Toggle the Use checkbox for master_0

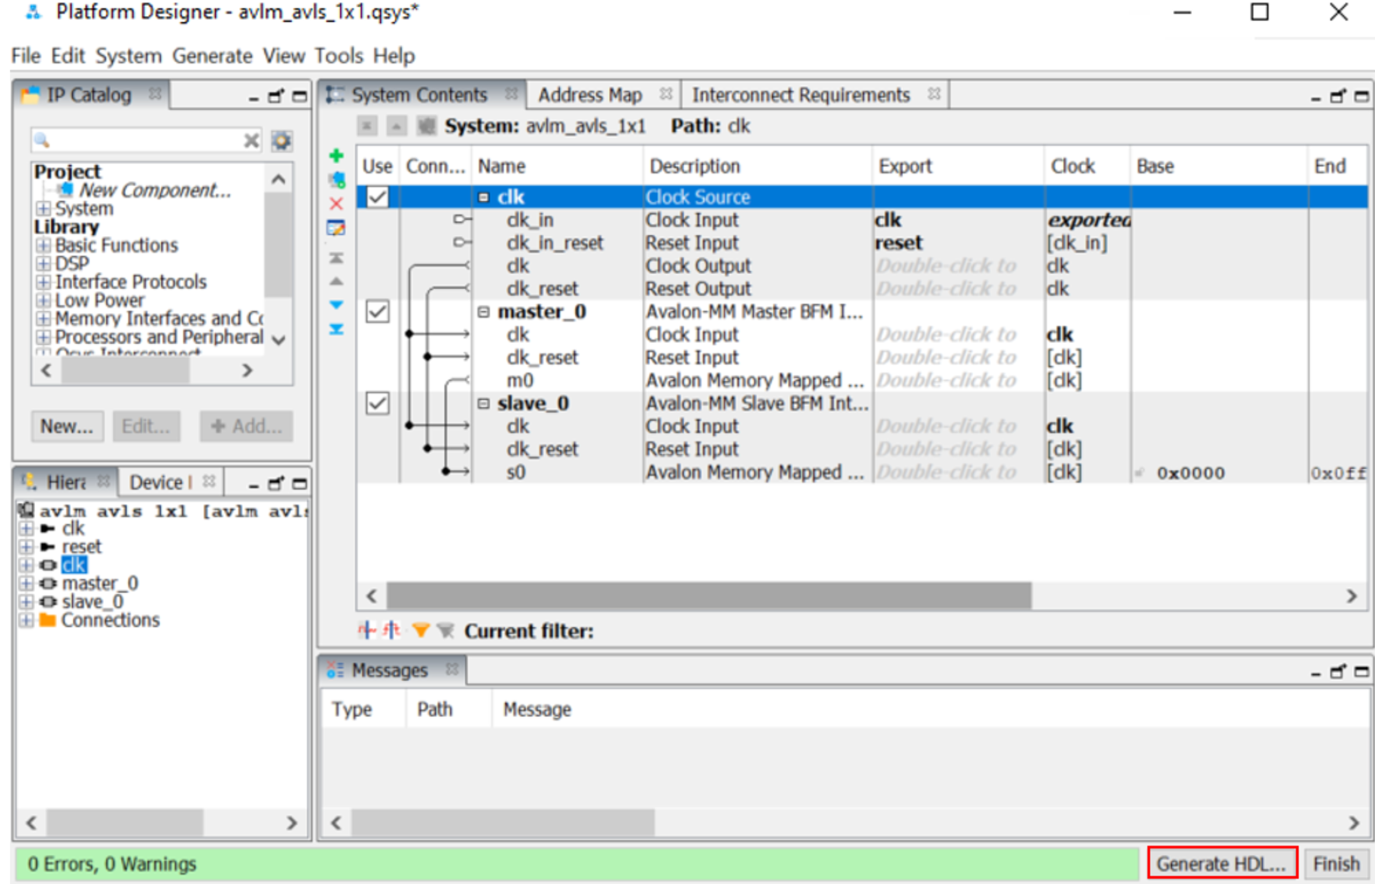pos(377,312)
